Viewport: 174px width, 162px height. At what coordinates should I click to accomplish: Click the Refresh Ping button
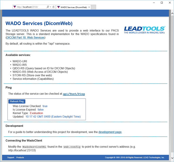pyautogui.click(x=17, y=101)
